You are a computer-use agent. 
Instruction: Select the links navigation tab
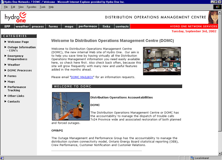click(x=107, y=26)
